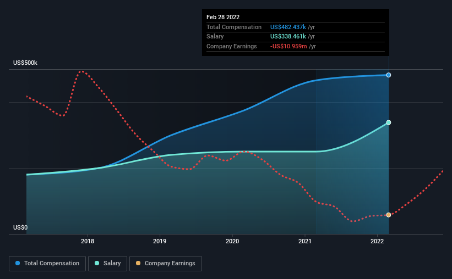This screenshot has width=452, height=279.
Task: Click the Total Compensation data point marker
Action: (x=389, y=75)
